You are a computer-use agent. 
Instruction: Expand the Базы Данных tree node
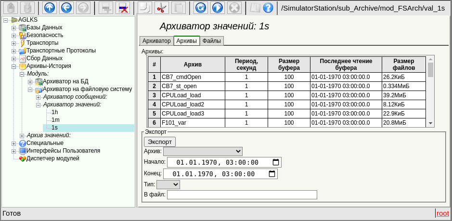click(14, 27)
